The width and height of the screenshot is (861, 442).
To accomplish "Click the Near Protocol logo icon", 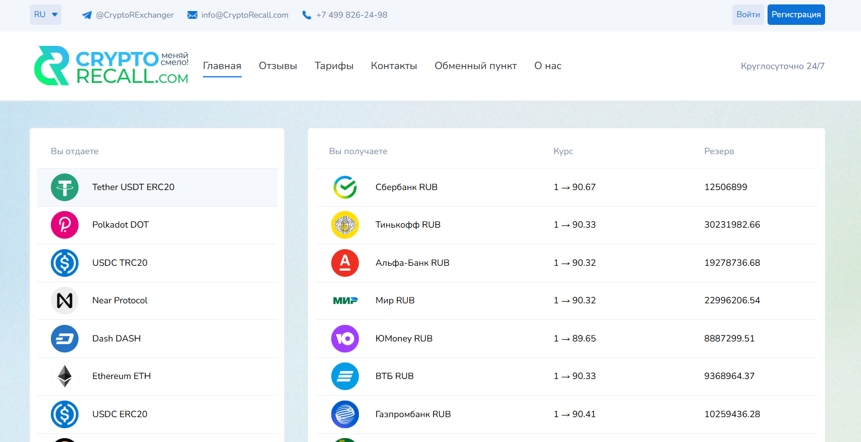I will pos(65,301).
